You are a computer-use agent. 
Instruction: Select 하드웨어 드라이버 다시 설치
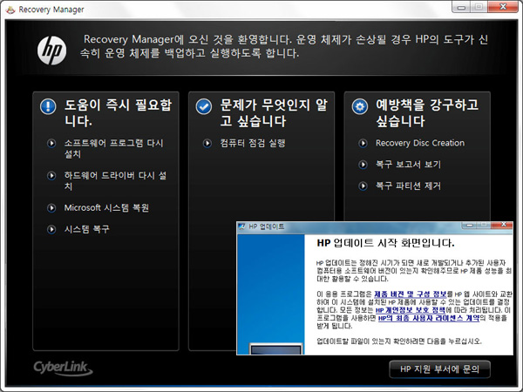(115, 180)
